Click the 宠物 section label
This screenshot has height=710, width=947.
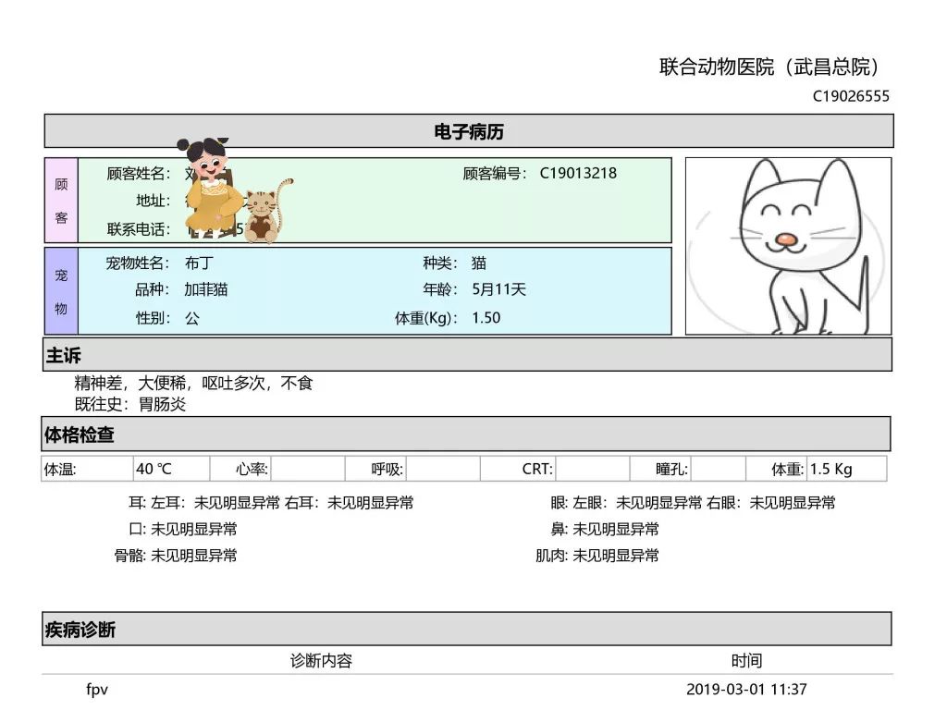[61, 289]
